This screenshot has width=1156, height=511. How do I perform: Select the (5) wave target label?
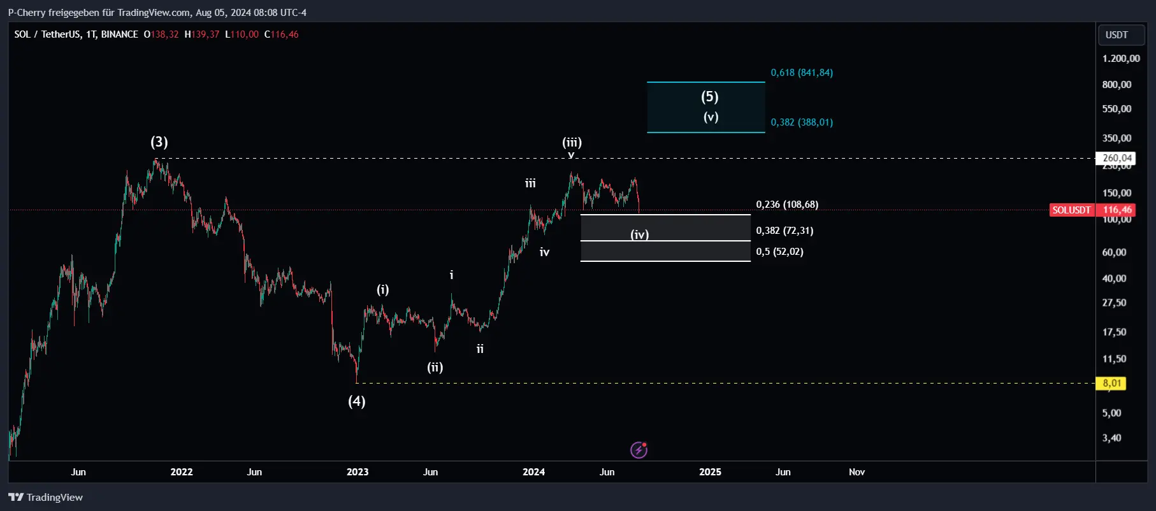[x=710, y=96]
